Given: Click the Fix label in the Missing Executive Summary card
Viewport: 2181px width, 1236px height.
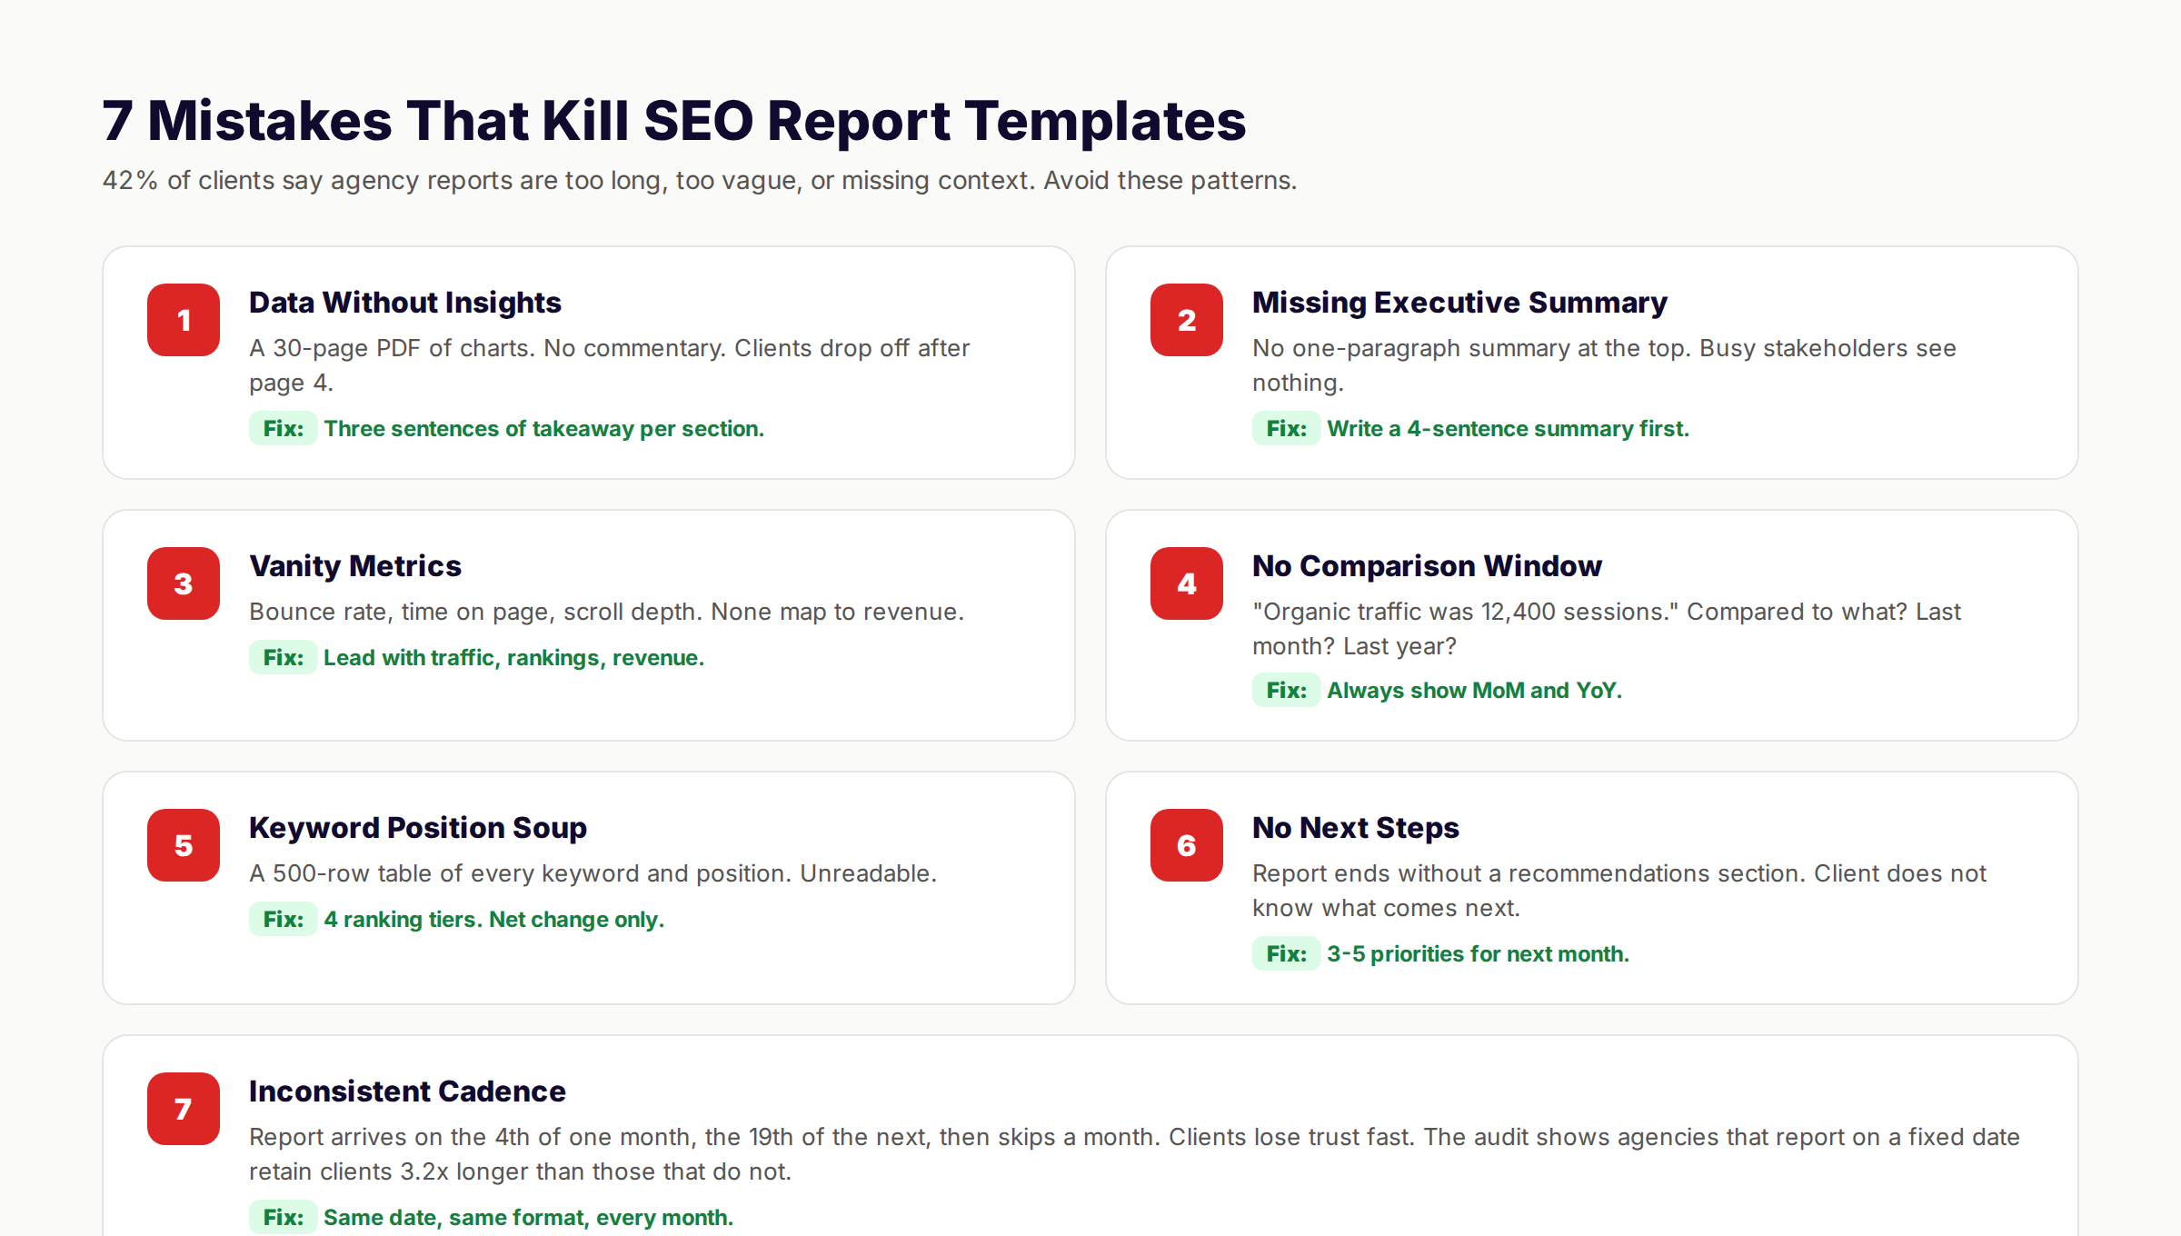Looking at the screenshot, I should [x=1287, y=429].
